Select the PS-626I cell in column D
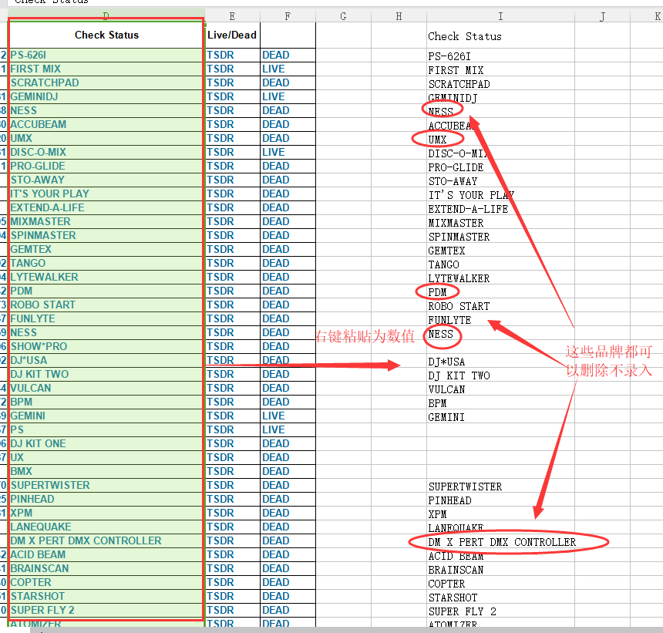The image size is (663, 633). click(106, 55)
